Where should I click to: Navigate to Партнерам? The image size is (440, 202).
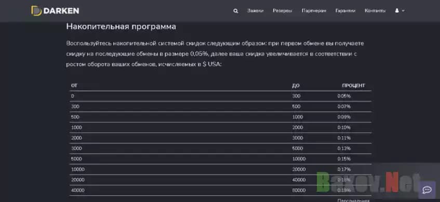pyautogui.click(x=314, y=11)
